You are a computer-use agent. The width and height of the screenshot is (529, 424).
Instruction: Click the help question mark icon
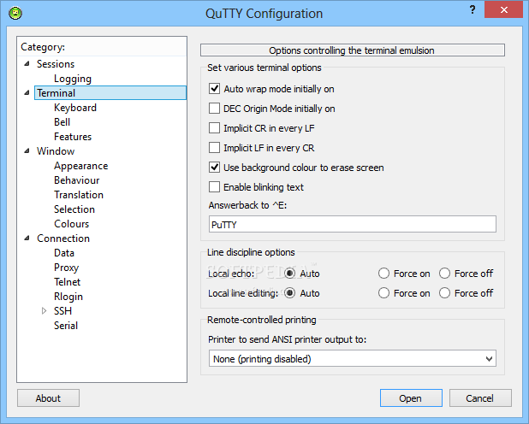(473, 9)
